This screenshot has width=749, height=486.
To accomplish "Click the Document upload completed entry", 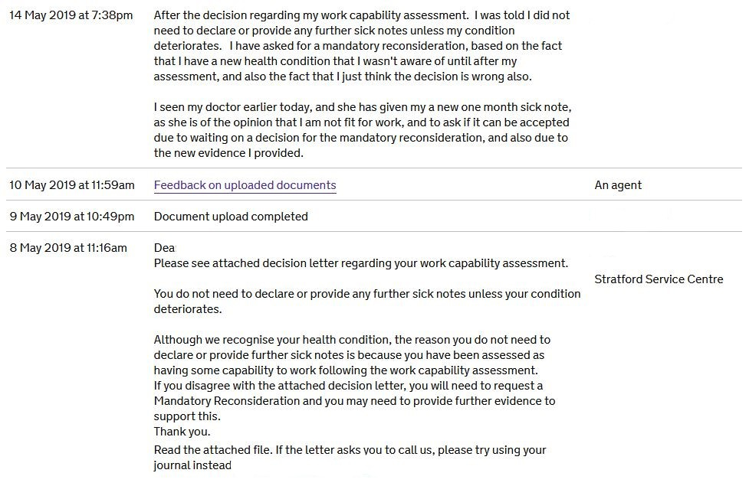I will 231,217.
